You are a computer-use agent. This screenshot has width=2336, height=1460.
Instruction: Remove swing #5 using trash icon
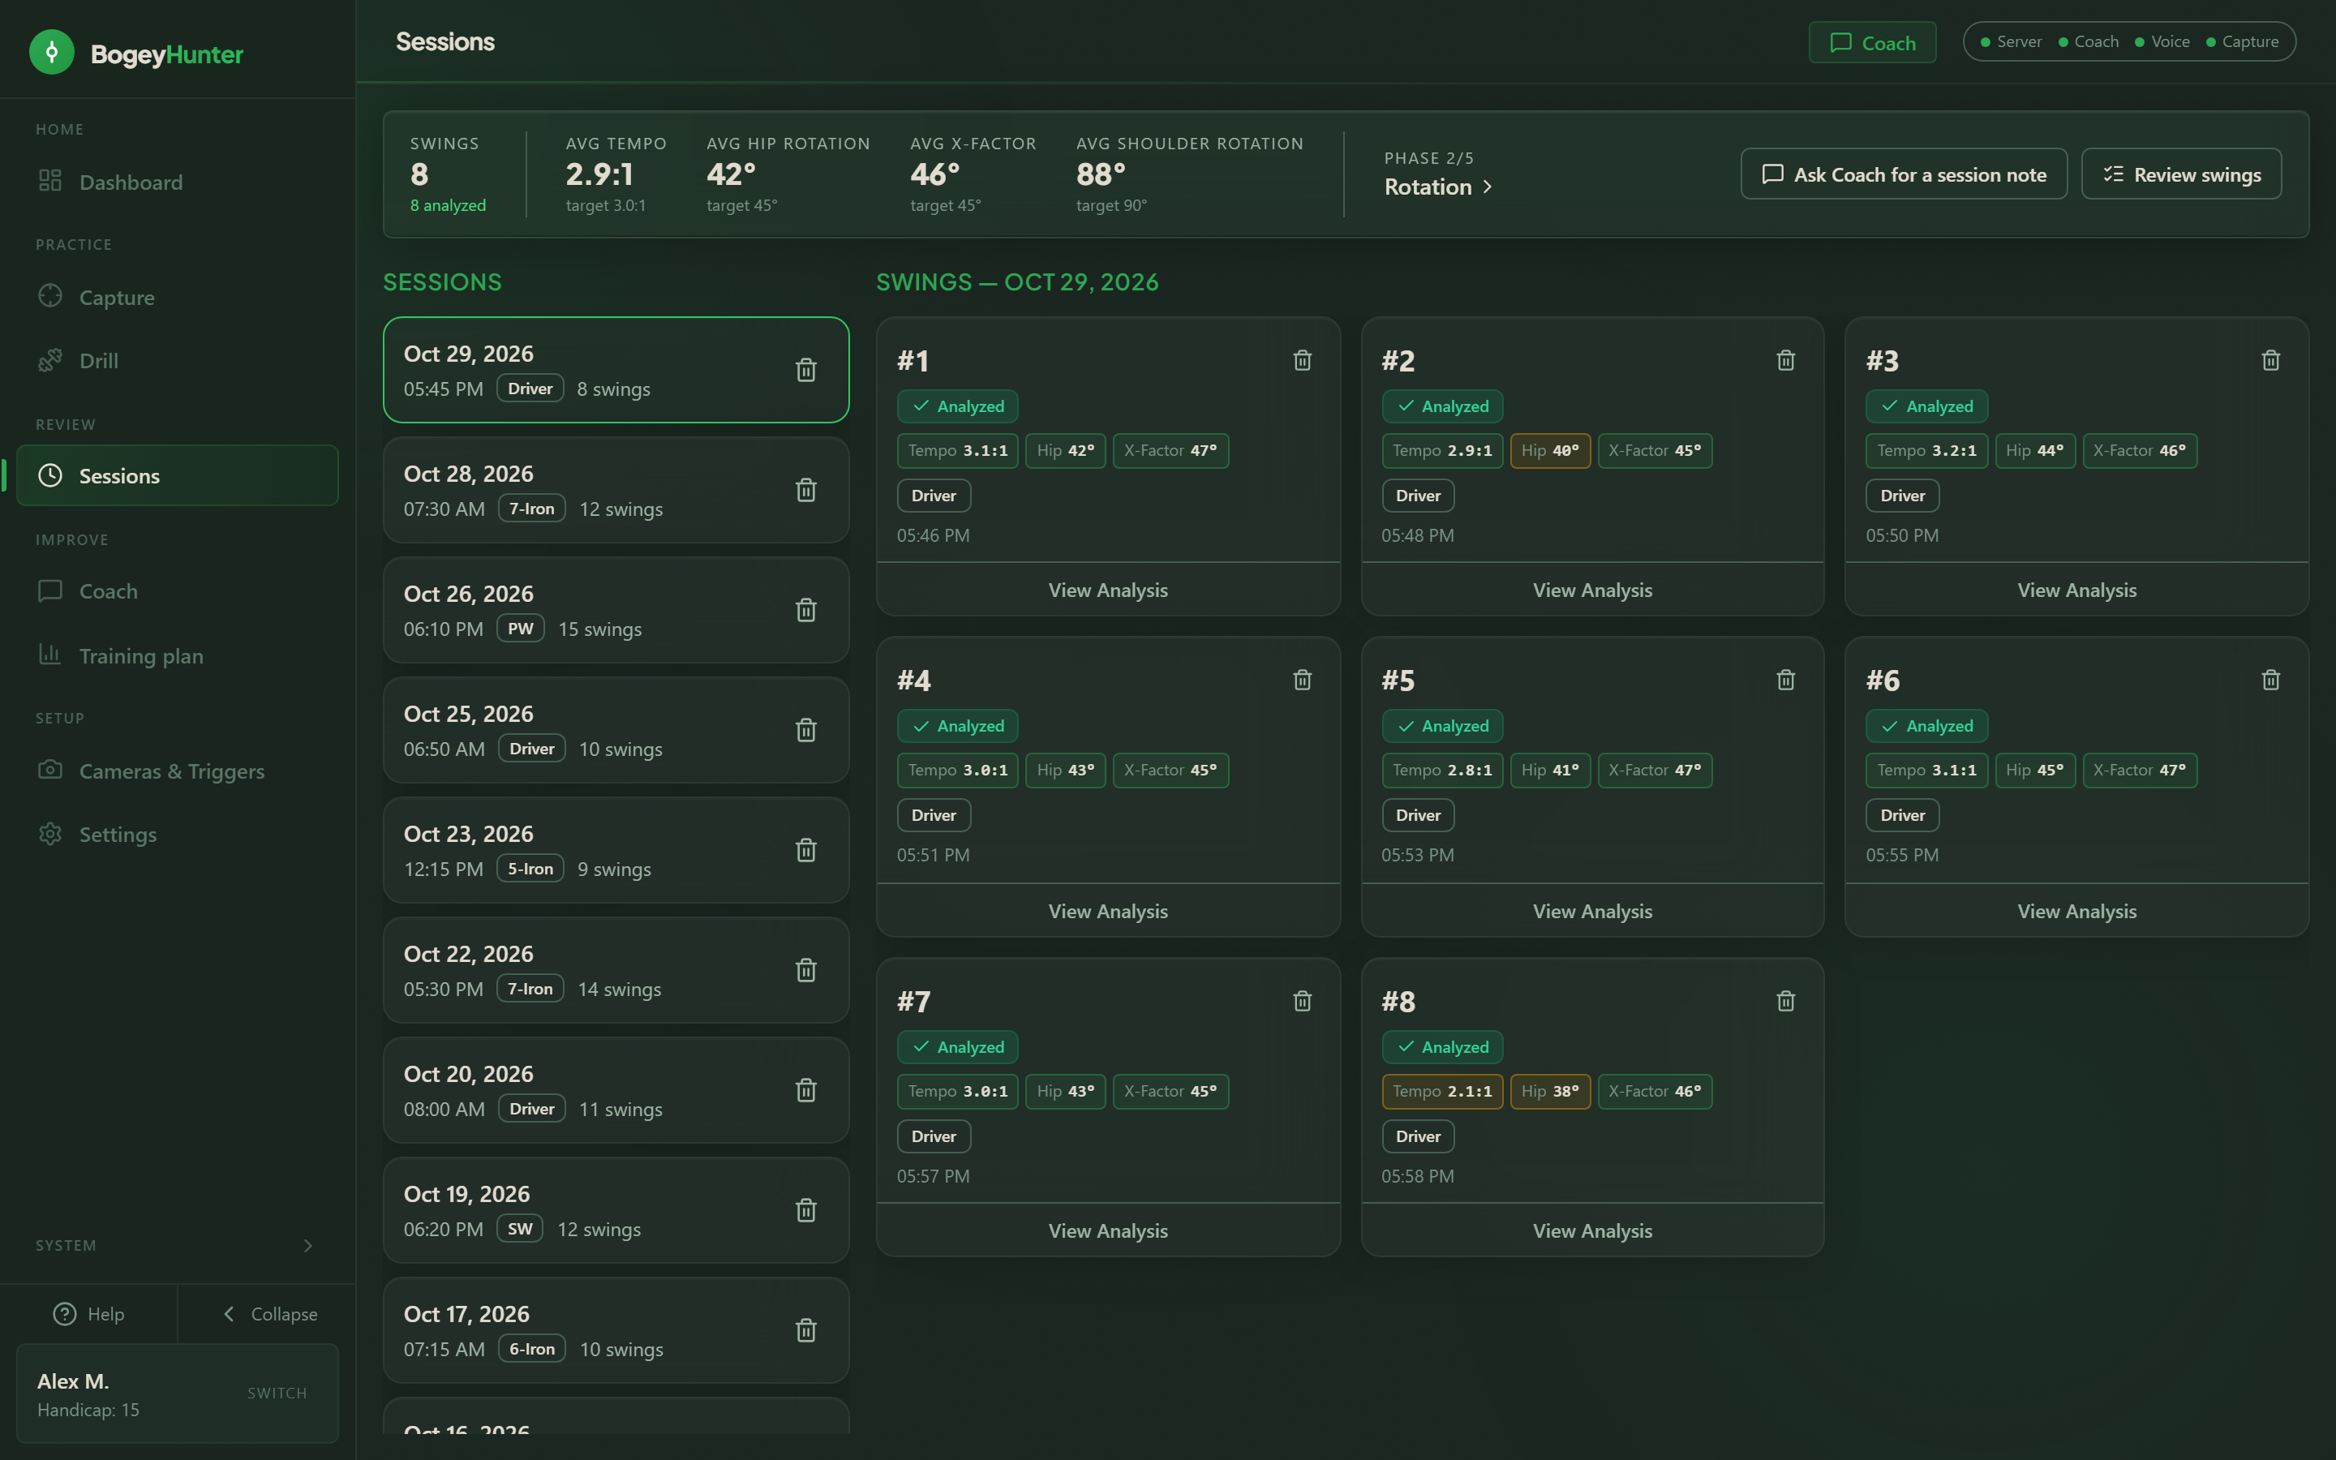(1786, 680)
